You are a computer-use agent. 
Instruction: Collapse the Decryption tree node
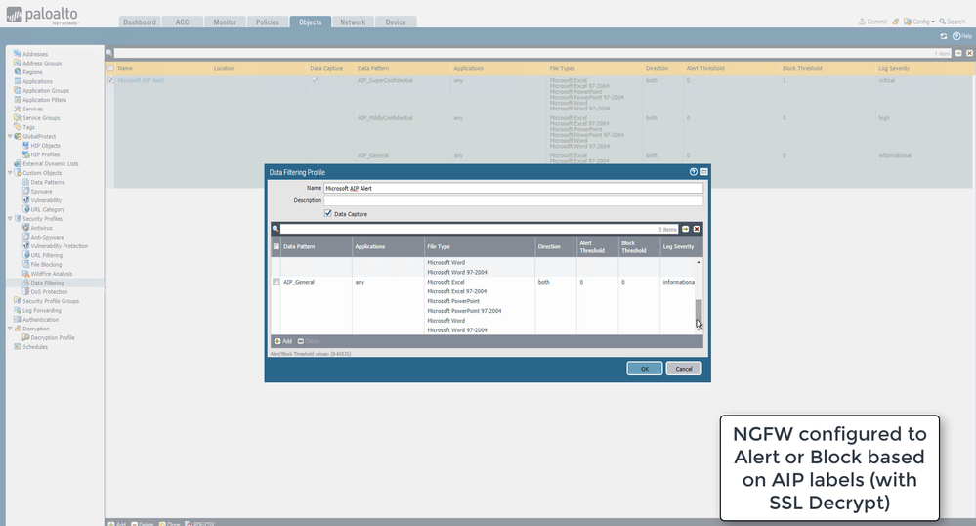(10, 329)
